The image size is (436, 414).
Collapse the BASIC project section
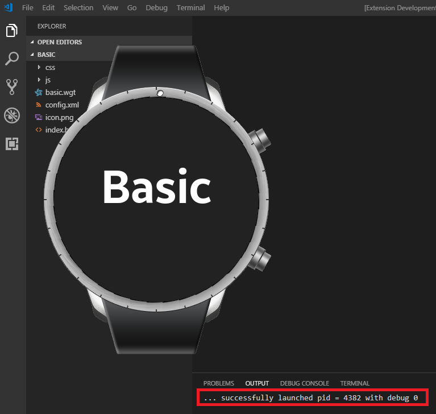(x=46, y=55)
